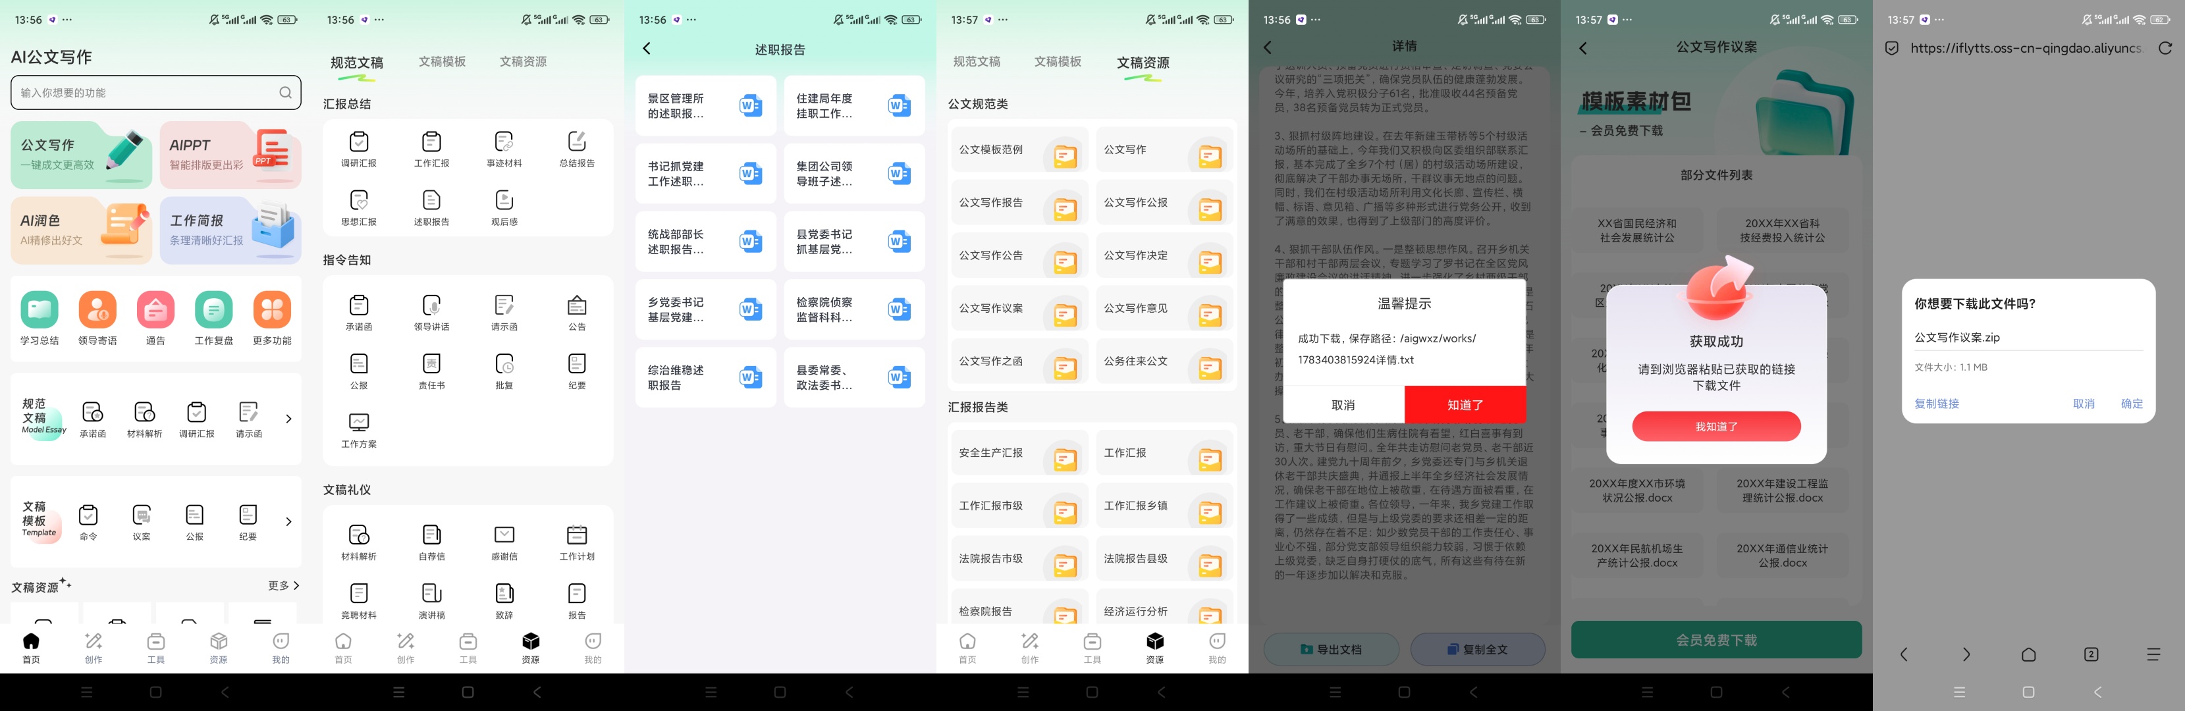Viewport: 2185px width, 711px height.
Task: Open 思想汇报 under 汇报总结
Action: coord(359,208)
